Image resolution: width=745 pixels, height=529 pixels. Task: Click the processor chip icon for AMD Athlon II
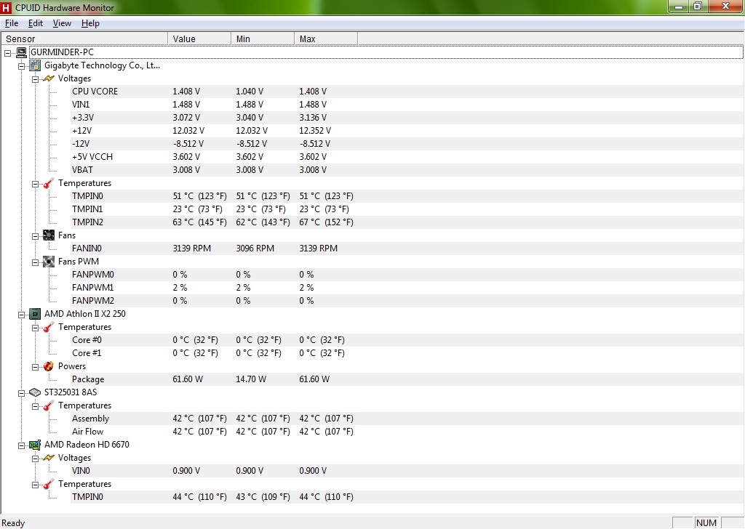35,314
